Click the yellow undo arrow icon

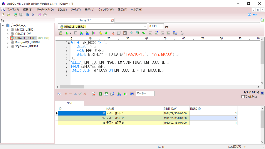tap(100, 33)
